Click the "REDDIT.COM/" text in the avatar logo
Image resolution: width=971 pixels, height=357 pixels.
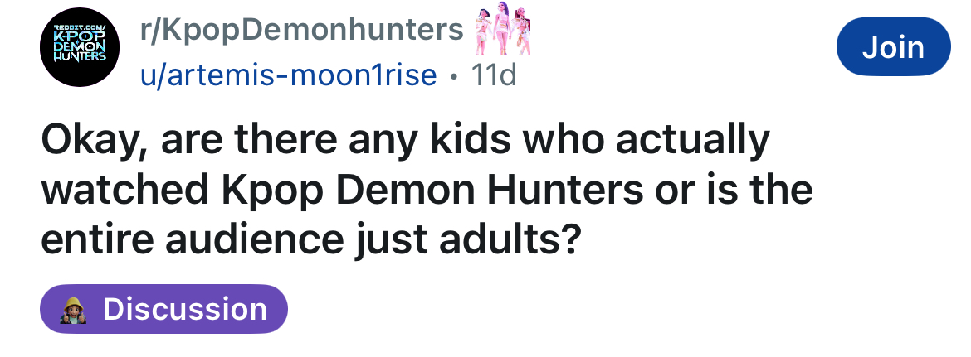click(80, 28)
